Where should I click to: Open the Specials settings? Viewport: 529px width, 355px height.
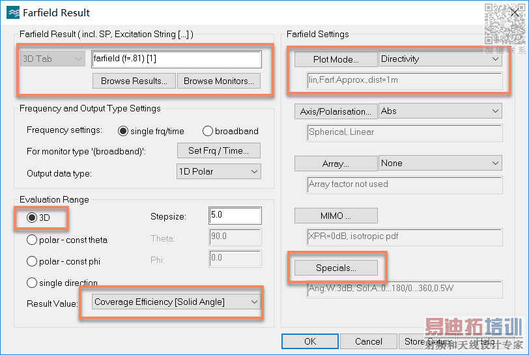click(336, 268)
